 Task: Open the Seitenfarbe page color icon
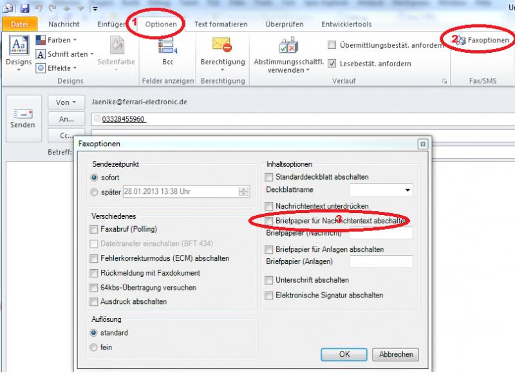(x=117, y=46)
